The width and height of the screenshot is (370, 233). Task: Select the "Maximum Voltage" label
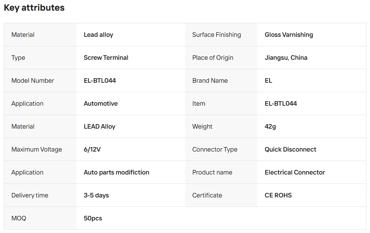tap(36, 149)
